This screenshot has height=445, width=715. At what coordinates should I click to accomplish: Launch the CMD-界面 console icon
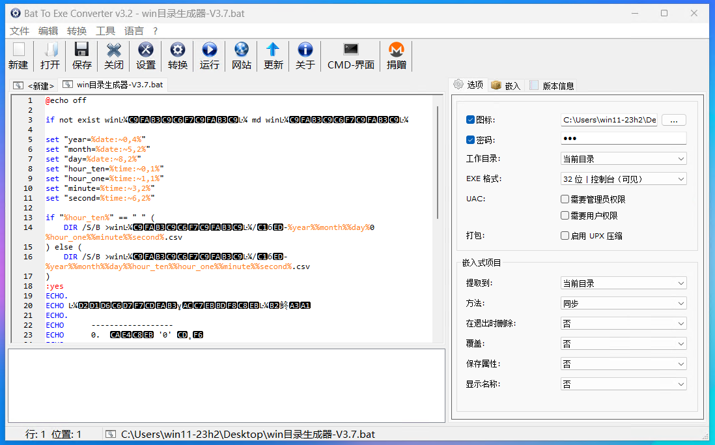click(x=350, y=50)
